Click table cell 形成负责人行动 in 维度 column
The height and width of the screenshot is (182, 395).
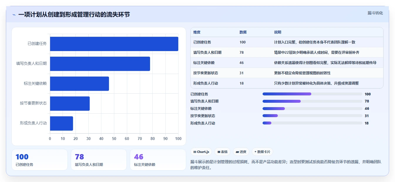(x=206, y=83)
